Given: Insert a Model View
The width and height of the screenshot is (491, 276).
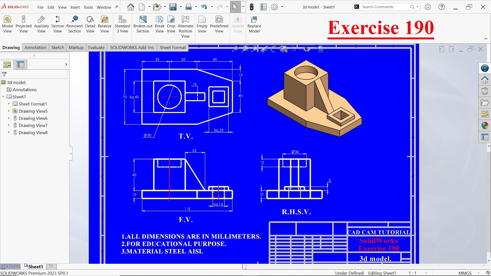Looking at the screenshot, I should 7,25.
